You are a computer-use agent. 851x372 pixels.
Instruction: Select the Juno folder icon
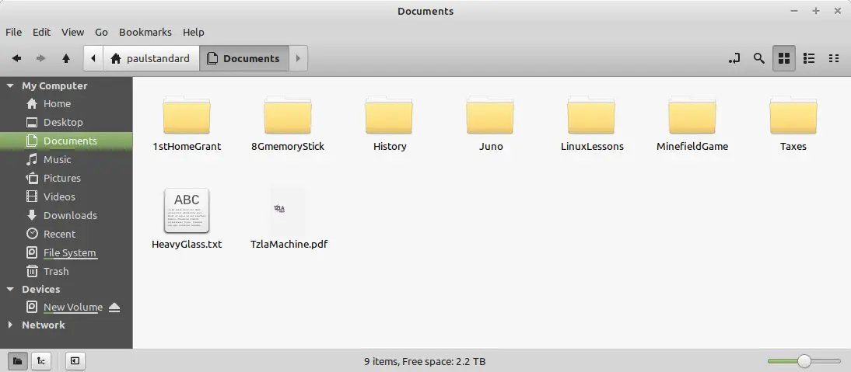click(x=490, y=115)
